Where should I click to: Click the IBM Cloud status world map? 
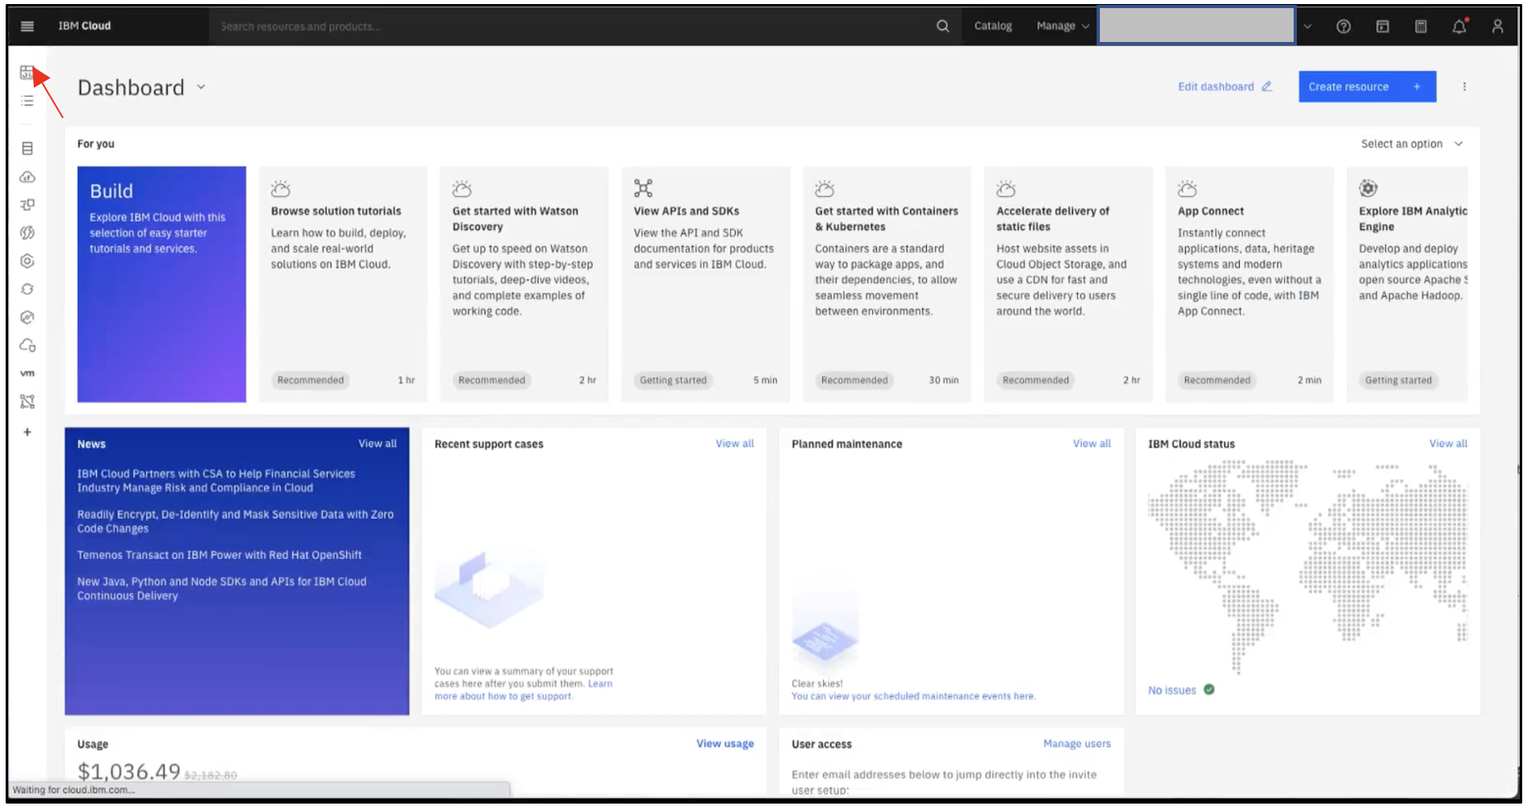click(x=1307, y=566)
